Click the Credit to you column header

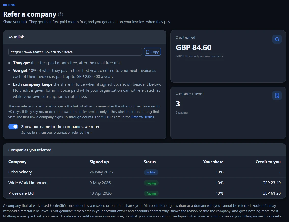268,162
